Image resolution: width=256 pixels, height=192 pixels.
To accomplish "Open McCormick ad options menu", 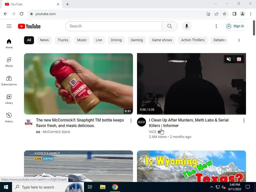I will coord(131,120).
